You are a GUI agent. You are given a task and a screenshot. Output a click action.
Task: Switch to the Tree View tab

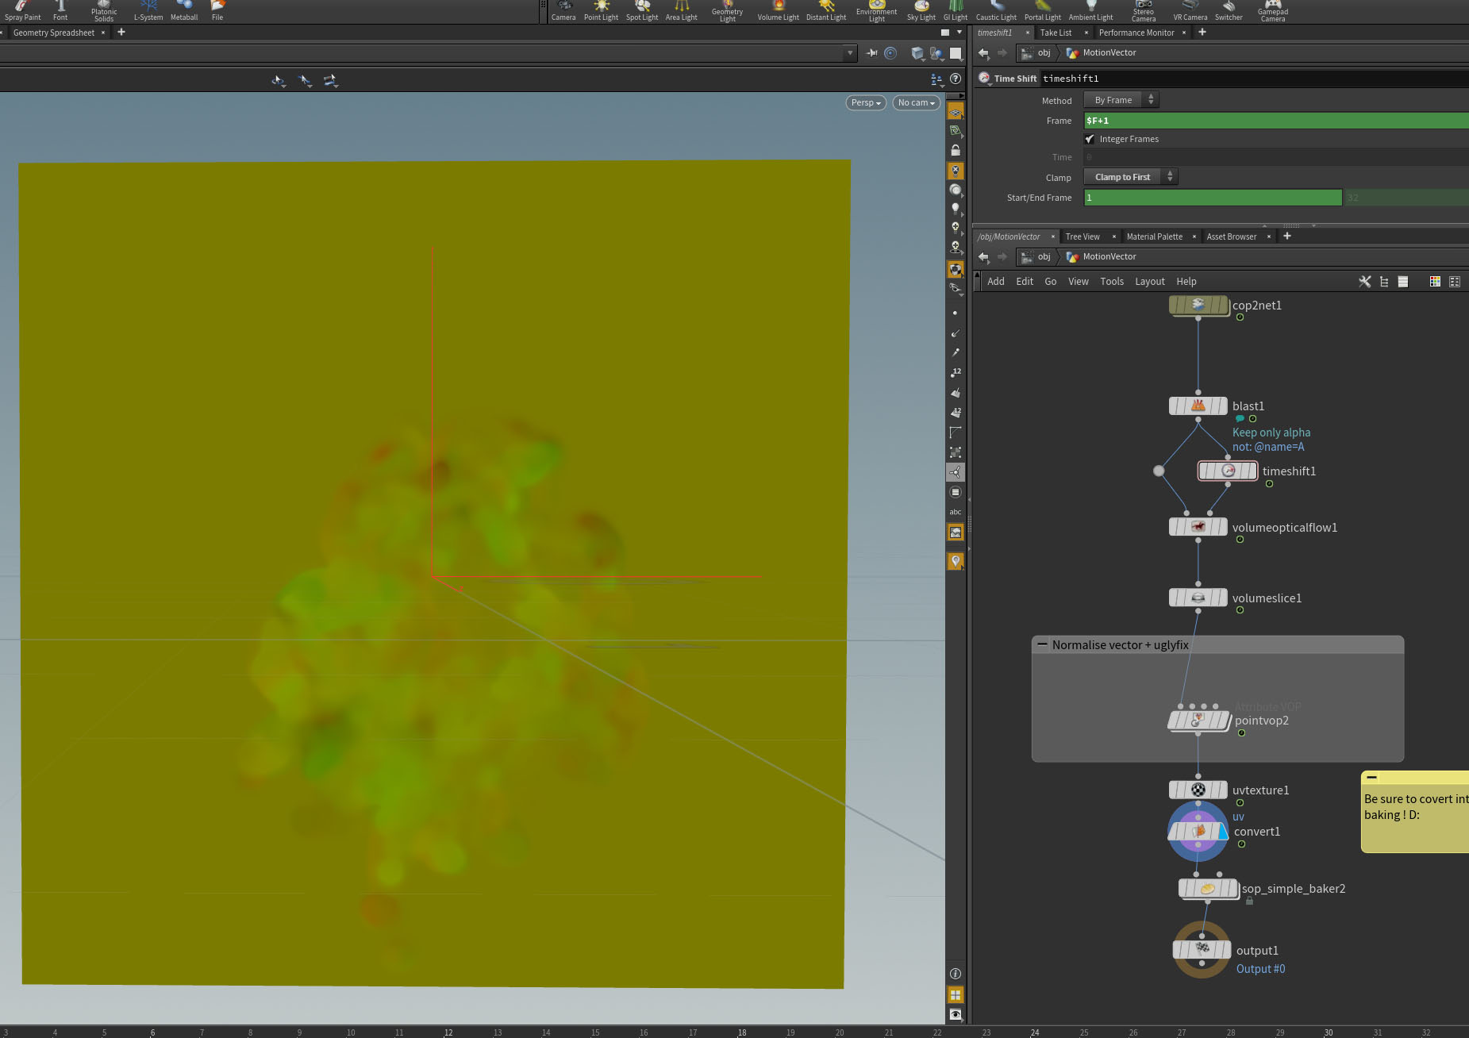[x=1082, y=236]
